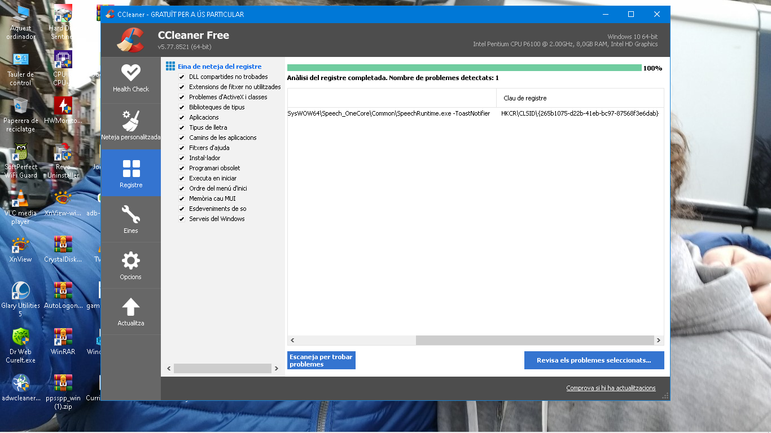Select the Registre sidebar item

click(x=130, y=173)
